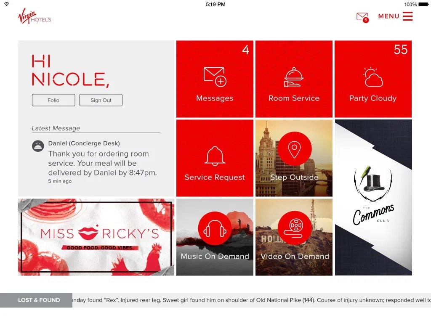This screenshot has width=431, height=323.
Task: Open the Miss Ricky's banner
Action: tap(96, 237)
